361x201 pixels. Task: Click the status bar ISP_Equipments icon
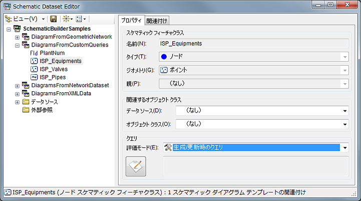[8, 192]
